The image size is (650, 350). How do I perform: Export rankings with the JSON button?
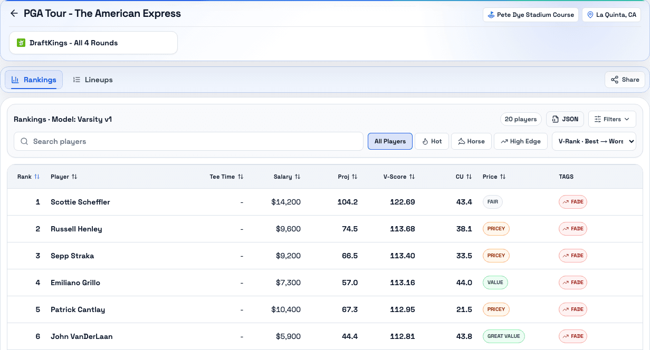coord(565,119)
